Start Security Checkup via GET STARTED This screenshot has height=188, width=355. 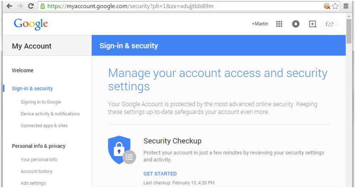click(x=160, y=174)
